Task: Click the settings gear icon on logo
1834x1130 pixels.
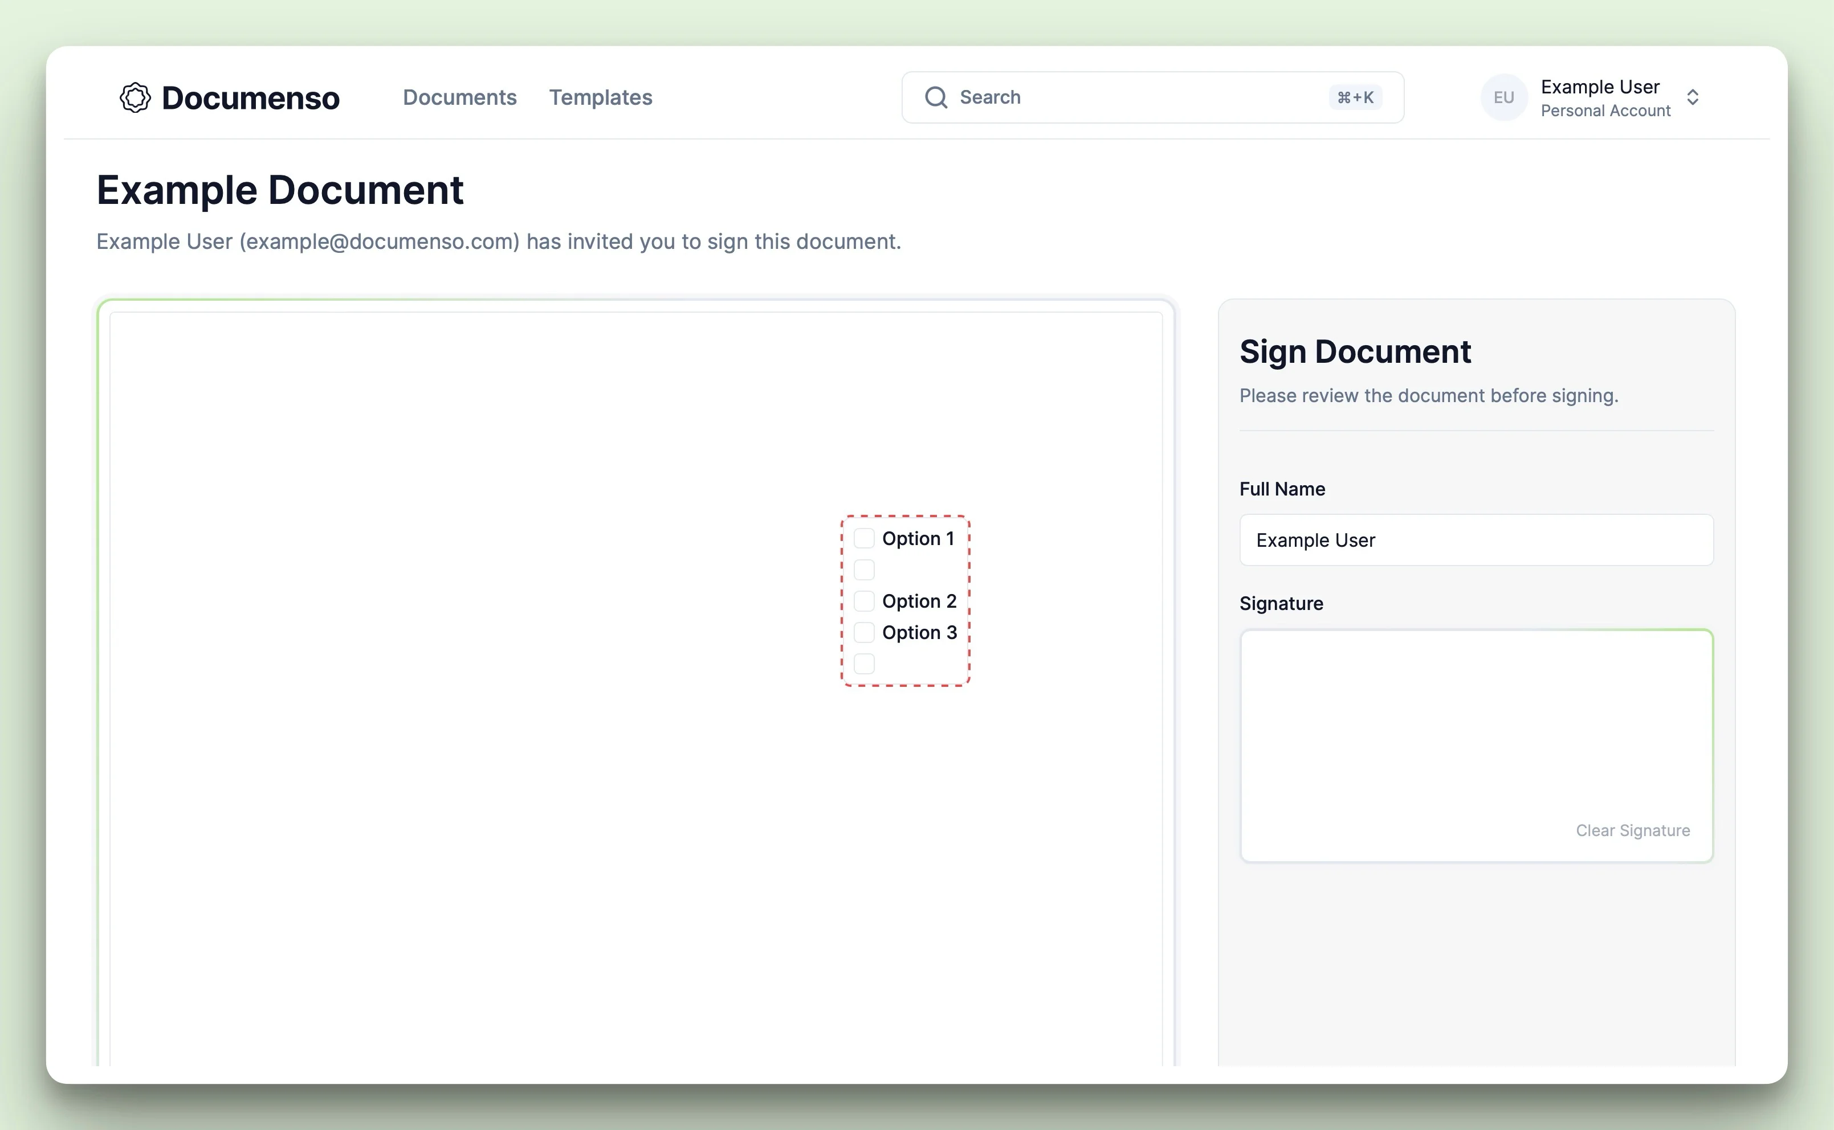Action: point(135,97)
